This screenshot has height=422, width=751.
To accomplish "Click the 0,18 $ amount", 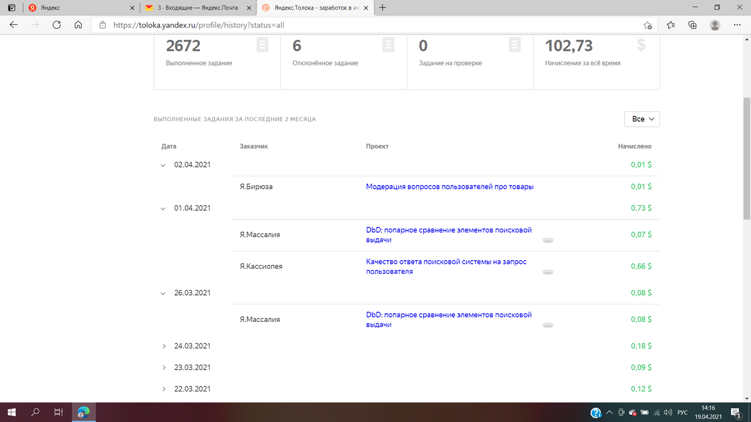I will (641, 346).
